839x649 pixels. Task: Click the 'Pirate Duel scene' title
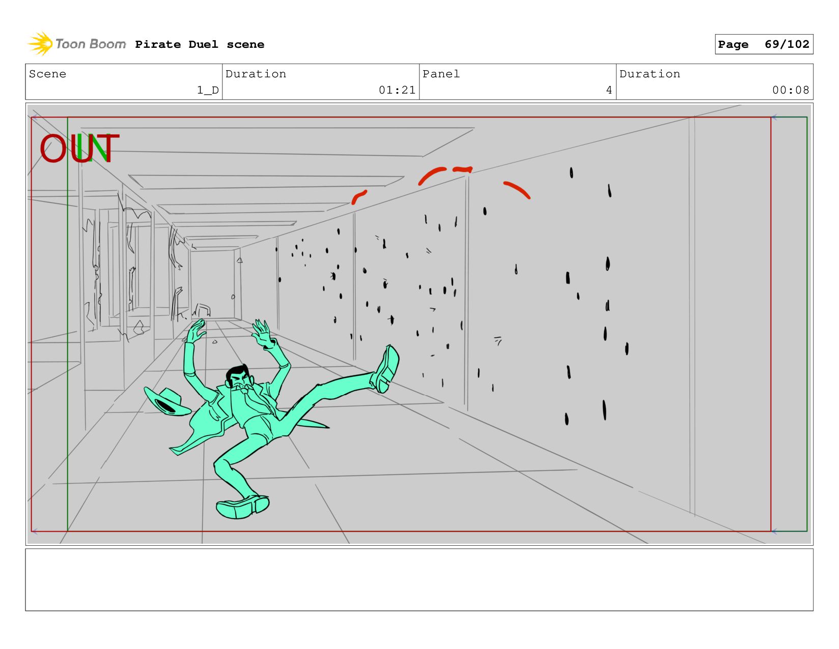coord(200,45)
